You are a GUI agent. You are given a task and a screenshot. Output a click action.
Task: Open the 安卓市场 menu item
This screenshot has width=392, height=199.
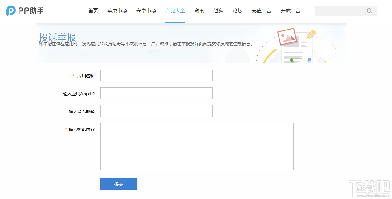coord(146,10)
